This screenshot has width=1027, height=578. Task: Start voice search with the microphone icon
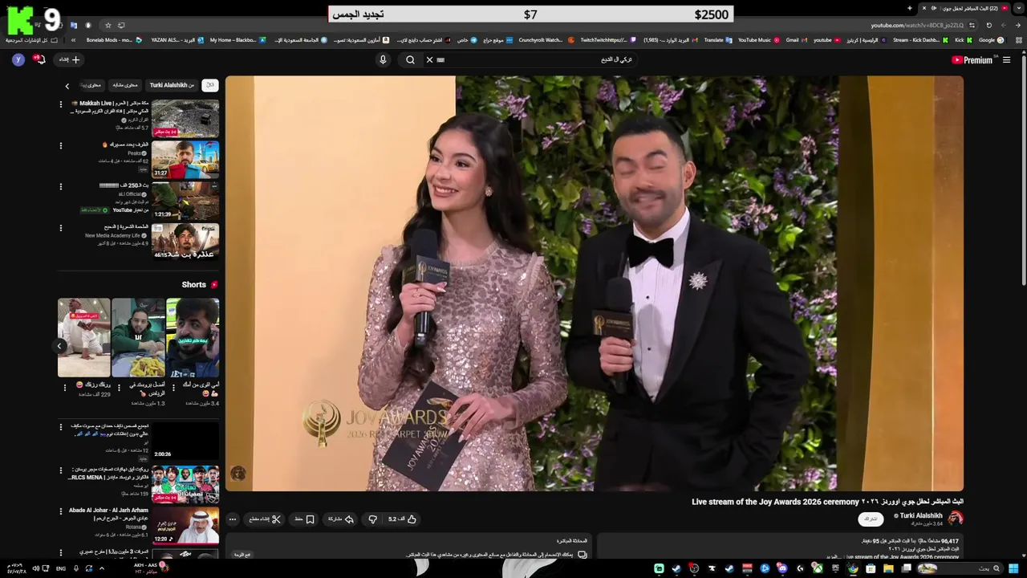click(383, 59)
